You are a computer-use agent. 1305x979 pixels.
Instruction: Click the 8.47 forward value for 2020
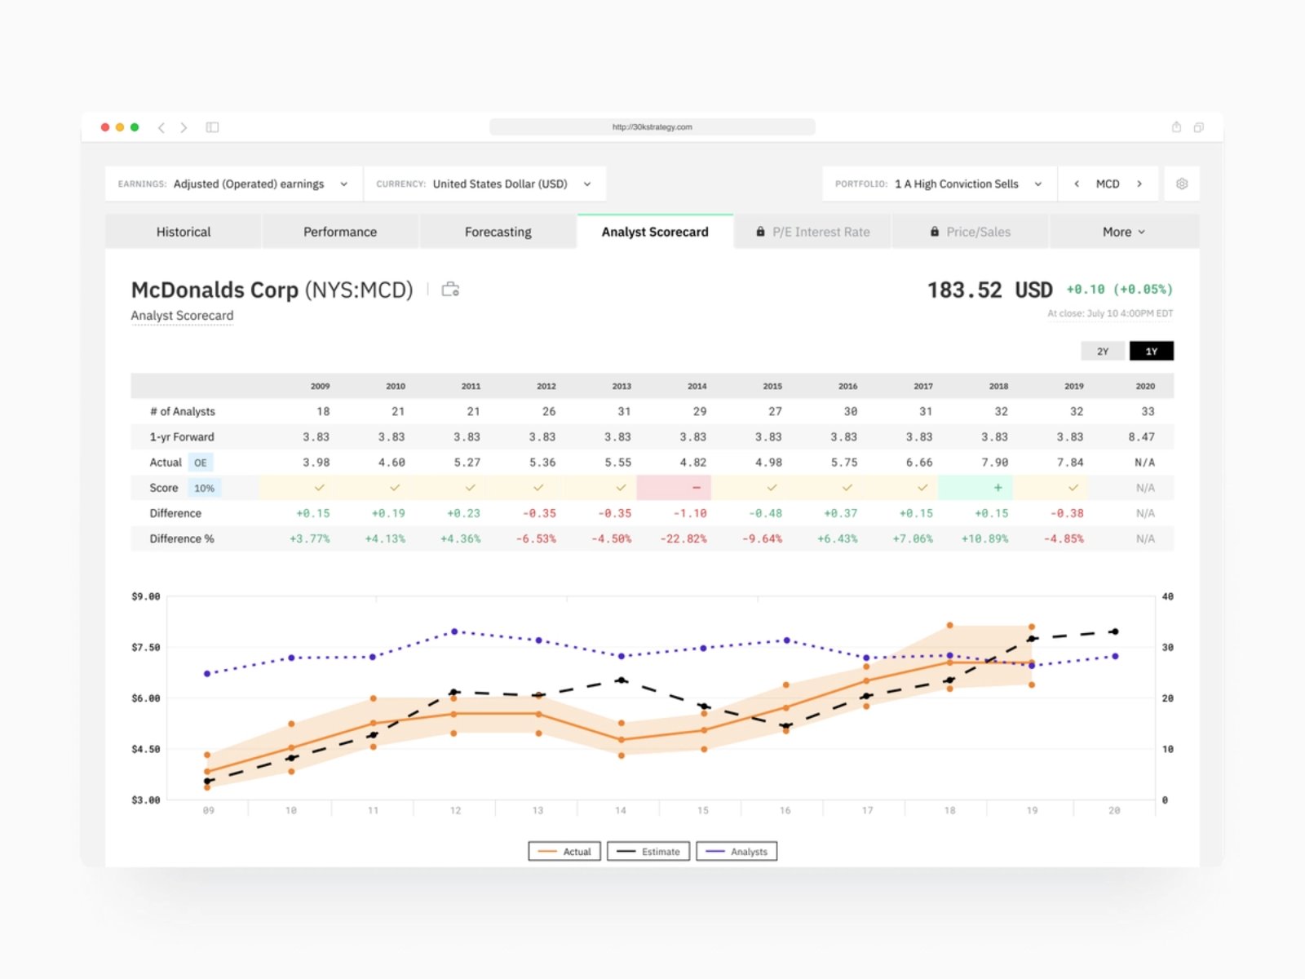(x=1141, y=437)
